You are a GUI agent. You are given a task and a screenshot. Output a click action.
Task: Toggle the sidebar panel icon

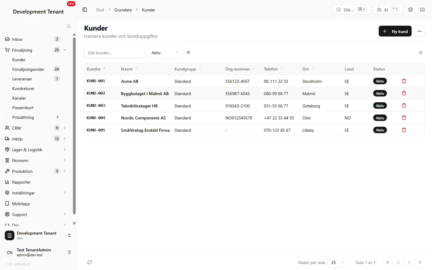tap(85, 10)
